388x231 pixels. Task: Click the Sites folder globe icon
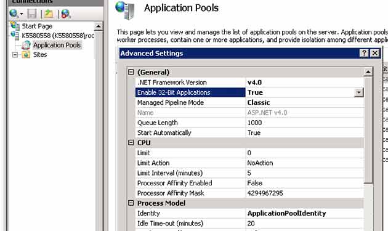[x=26, y=55]
